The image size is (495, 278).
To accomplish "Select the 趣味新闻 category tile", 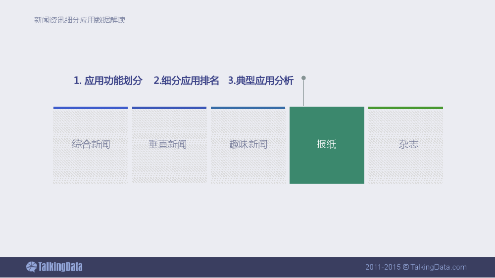I will (x=248, y=145).
